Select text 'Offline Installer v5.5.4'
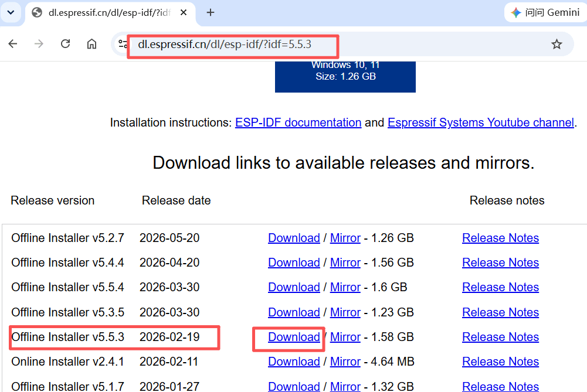 pyautogui.click(x=68, y=287)
